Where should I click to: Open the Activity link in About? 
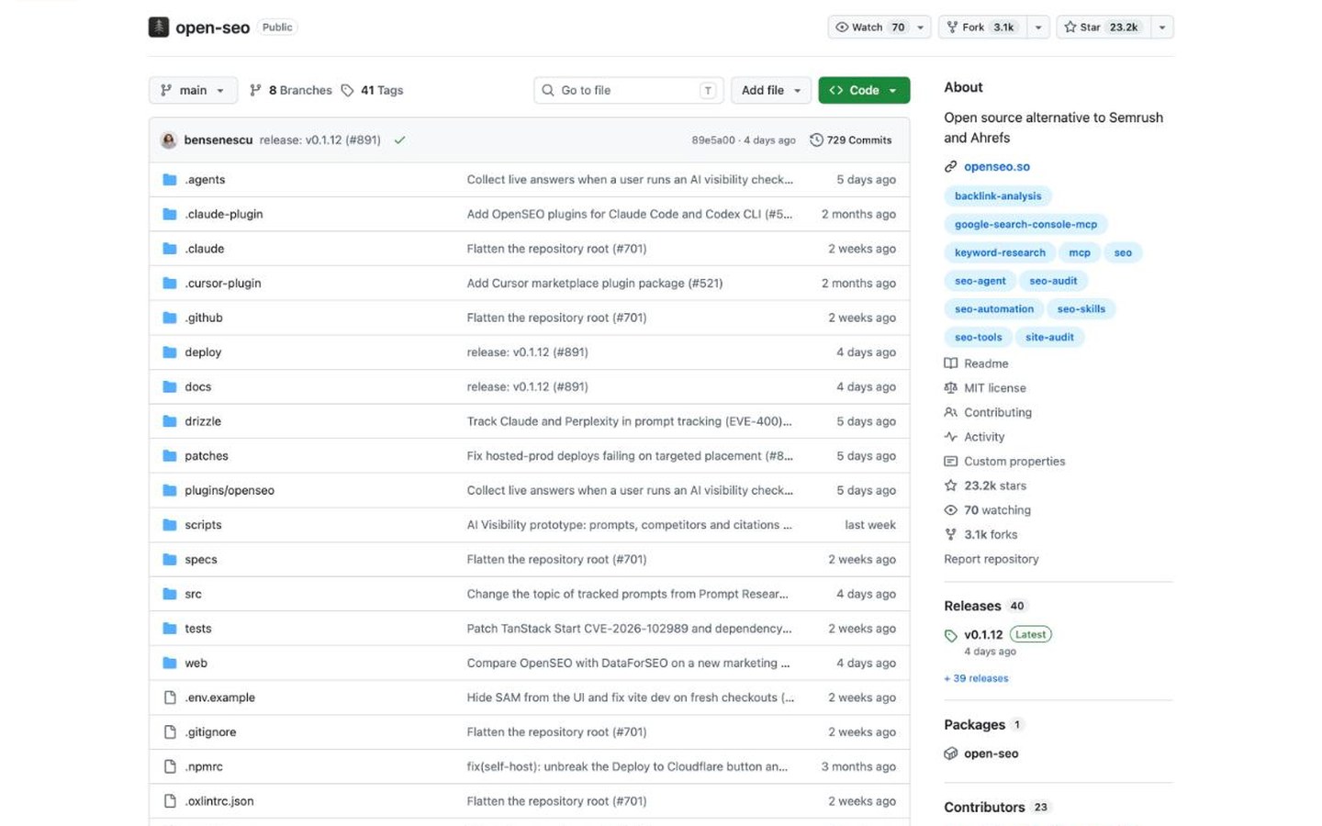[x=974, y=437]
